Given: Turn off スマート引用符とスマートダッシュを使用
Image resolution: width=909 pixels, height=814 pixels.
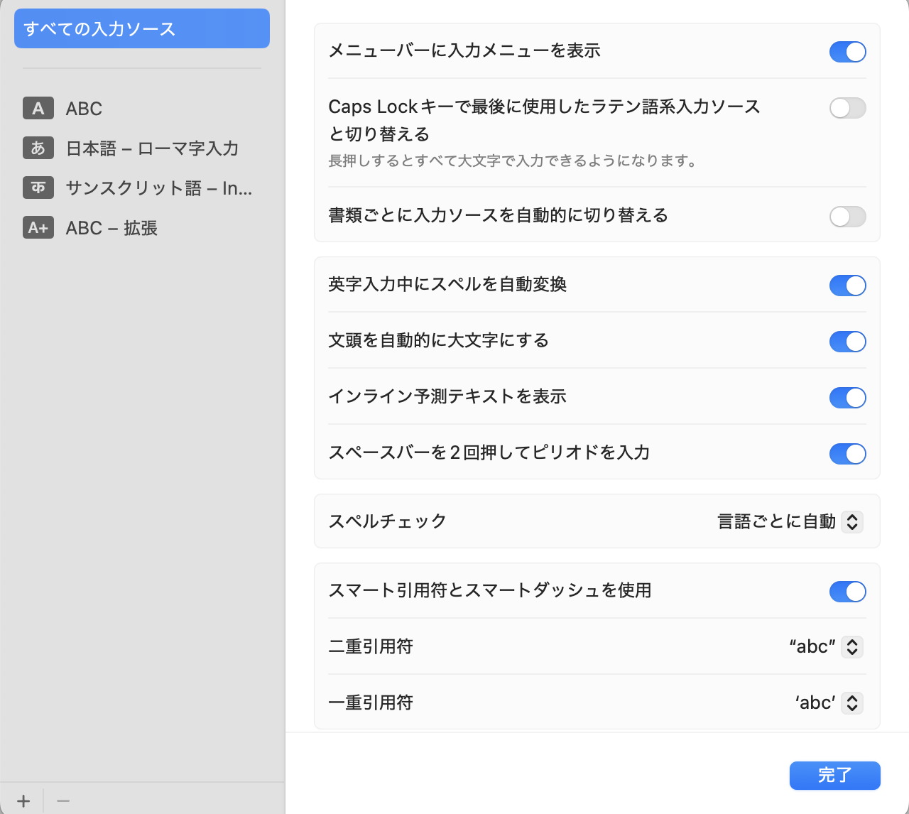Looking at the screenshot, I should [x=847, y=592].
